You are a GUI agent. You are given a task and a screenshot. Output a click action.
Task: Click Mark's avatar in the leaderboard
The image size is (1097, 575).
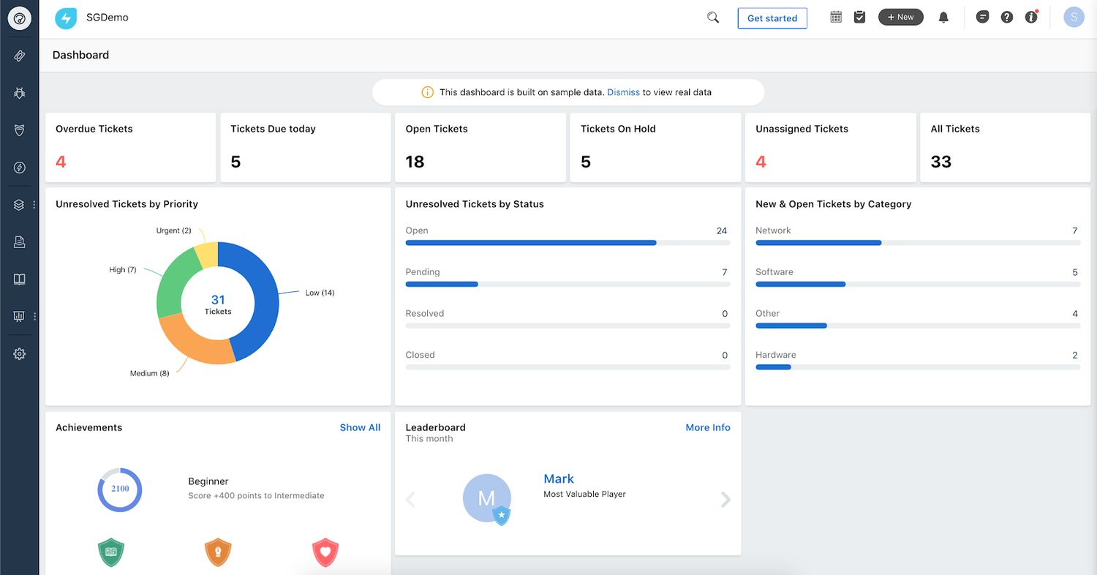coord(487,499)
